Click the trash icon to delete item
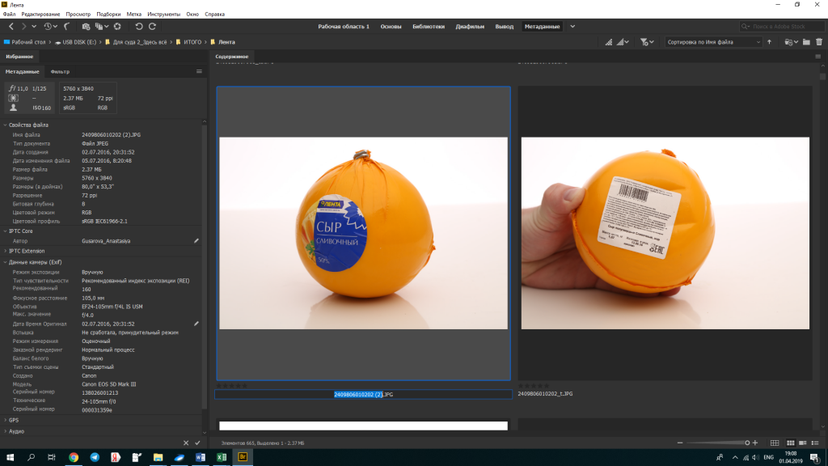Screen dimensions: 828x466 pos(818,42)
